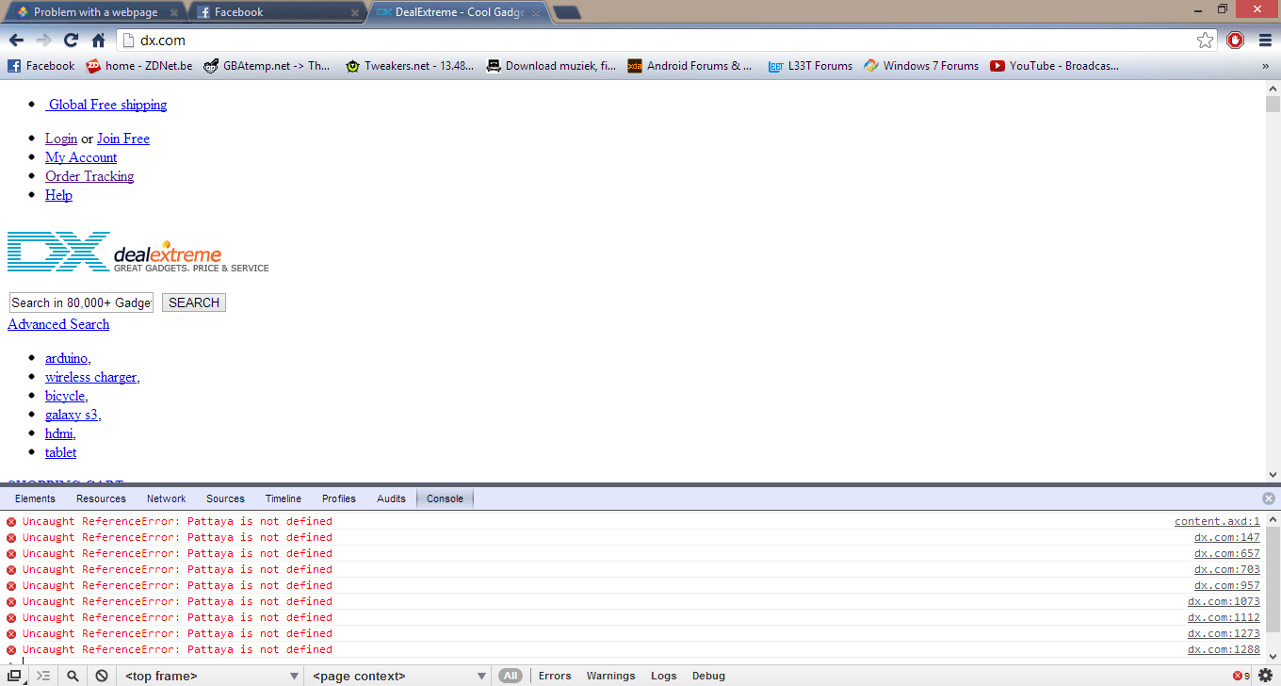Open the Order Tracking link
Screen dimensions: 1281x686
click(x=89, y=176)
